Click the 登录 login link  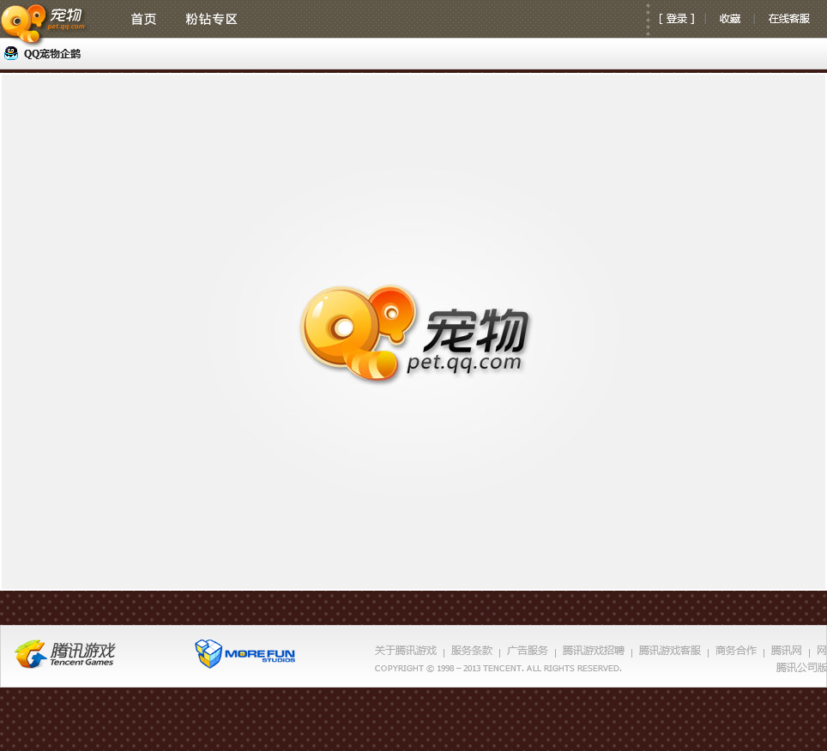676,19
